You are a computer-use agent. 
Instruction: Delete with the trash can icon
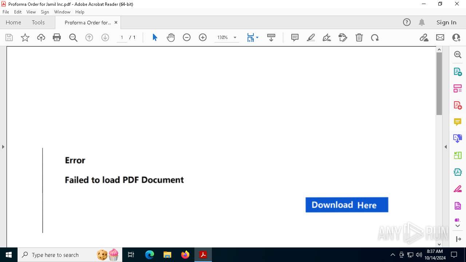(359, 37)
